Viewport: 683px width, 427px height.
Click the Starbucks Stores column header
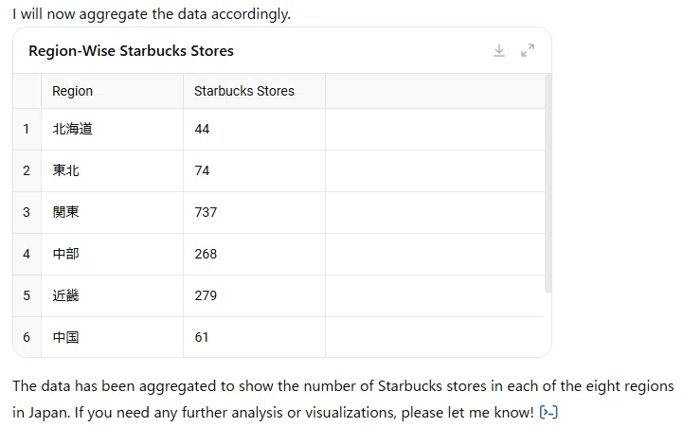point(255,91)
